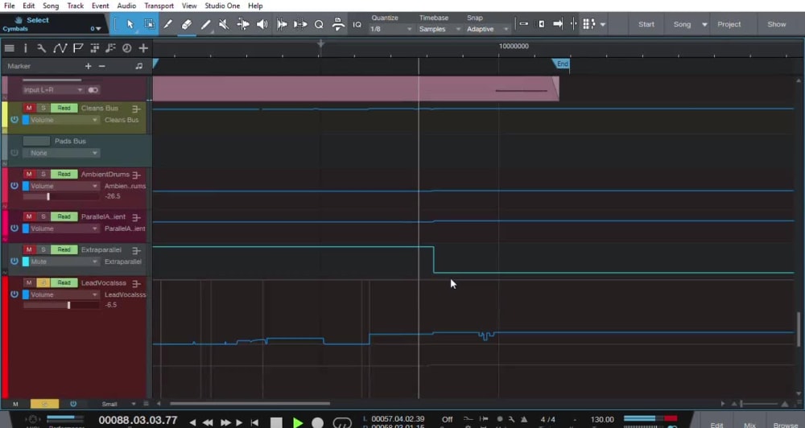Solo the AmbientDrums track
The width and height of the screenshot is (805, 428).
click(43, 174)
